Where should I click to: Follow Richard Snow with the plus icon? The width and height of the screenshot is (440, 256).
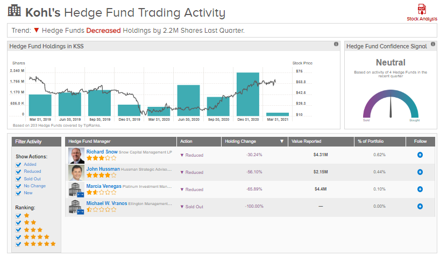point(420,155)
